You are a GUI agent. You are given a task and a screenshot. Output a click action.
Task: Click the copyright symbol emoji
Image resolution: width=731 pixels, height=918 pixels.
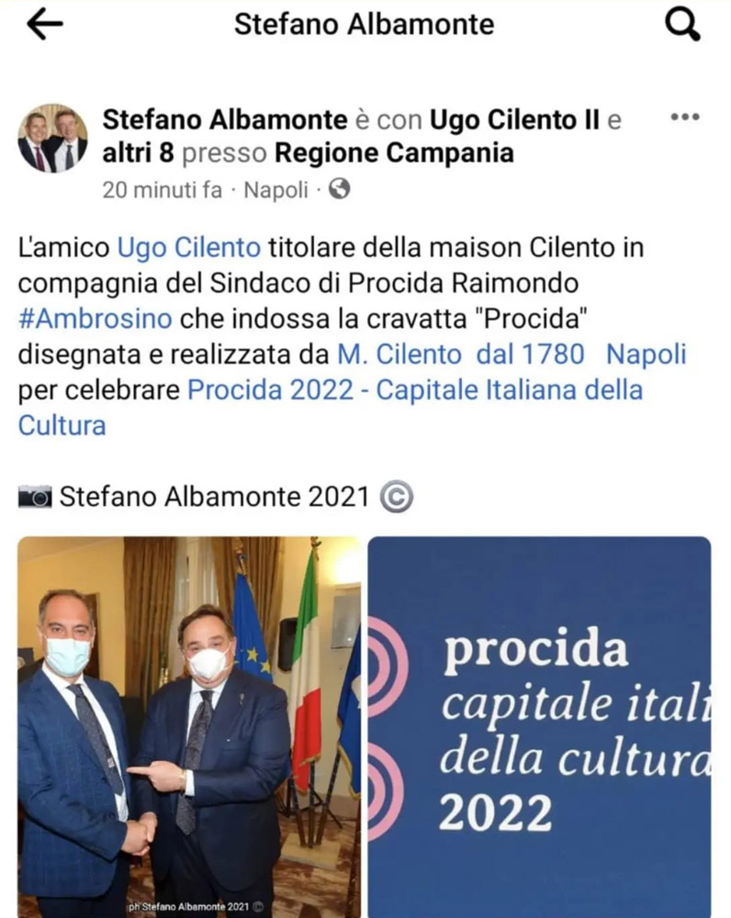pyautogui.click(x=397, y=497)
